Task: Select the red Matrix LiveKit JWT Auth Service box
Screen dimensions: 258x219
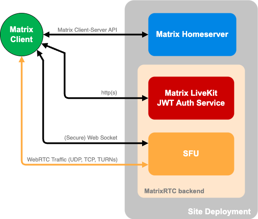Action: [191, 98]
